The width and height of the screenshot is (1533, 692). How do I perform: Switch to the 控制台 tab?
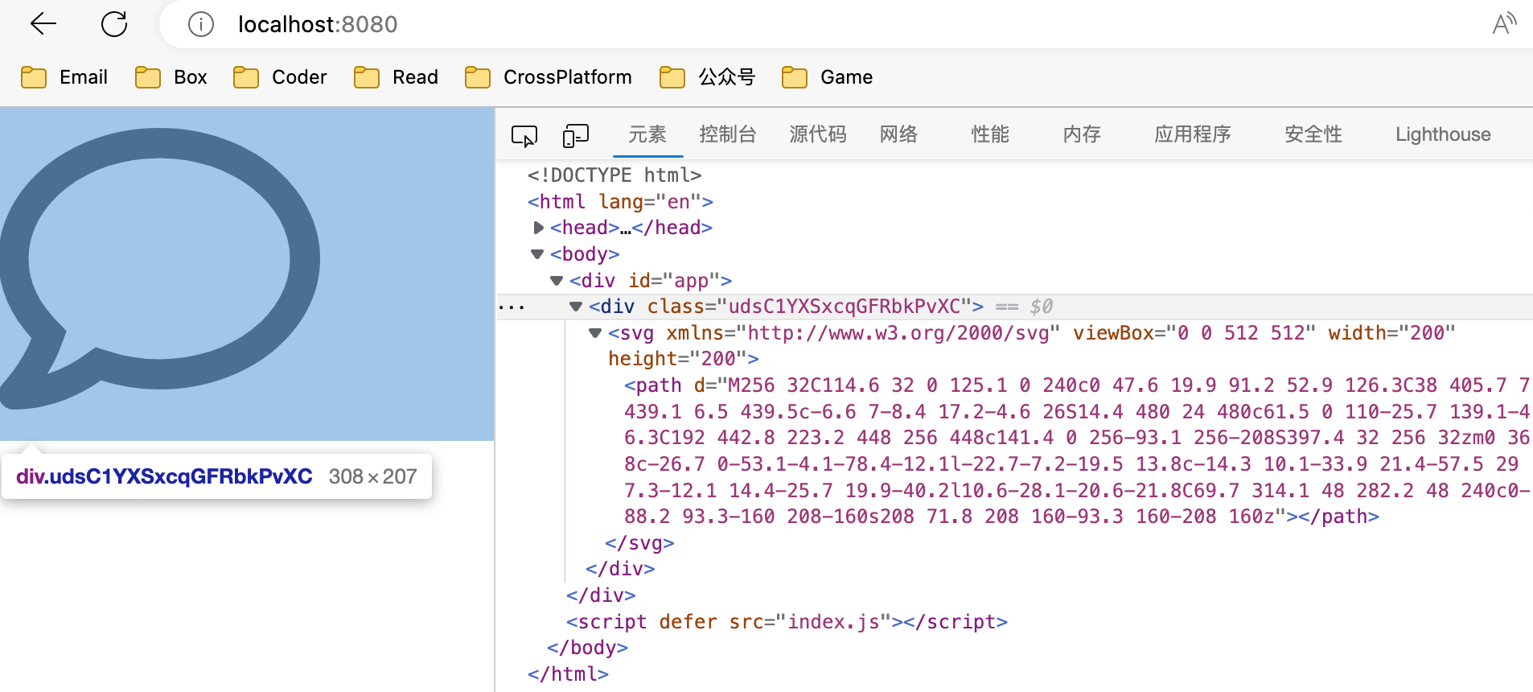pos(728,134)
